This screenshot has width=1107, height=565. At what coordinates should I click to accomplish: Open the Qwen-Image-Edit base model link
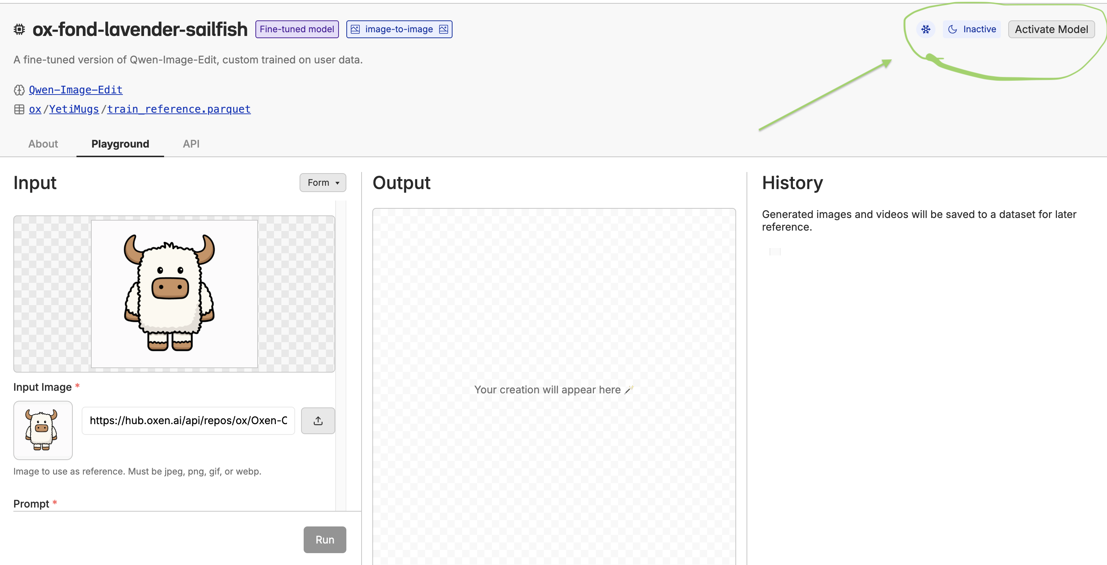click(76, 90)
